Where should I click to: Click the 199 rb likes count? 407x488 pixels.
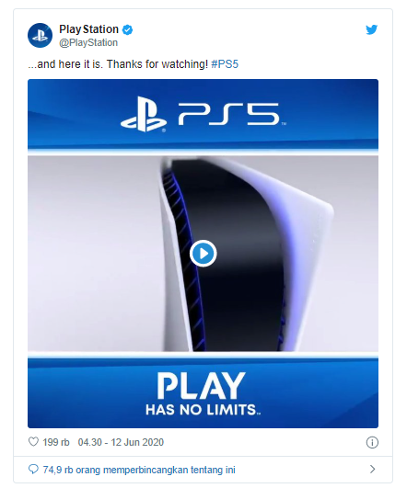point(56,442)
